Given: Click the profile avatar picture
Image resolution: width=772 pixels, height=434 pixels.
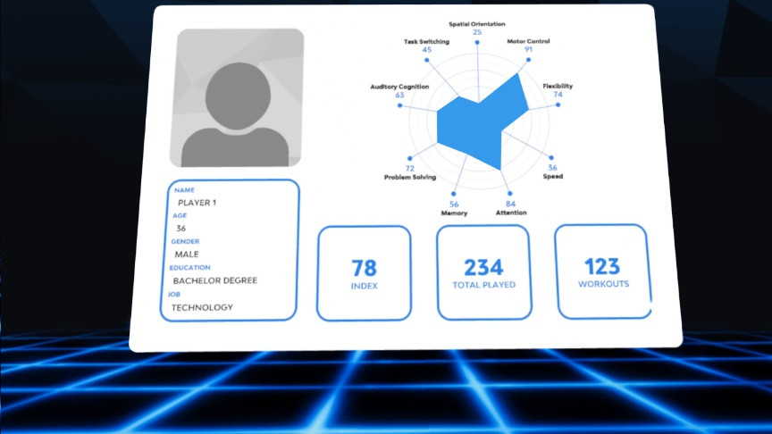Looking at the screenshot, I should [x=239, y=97].
